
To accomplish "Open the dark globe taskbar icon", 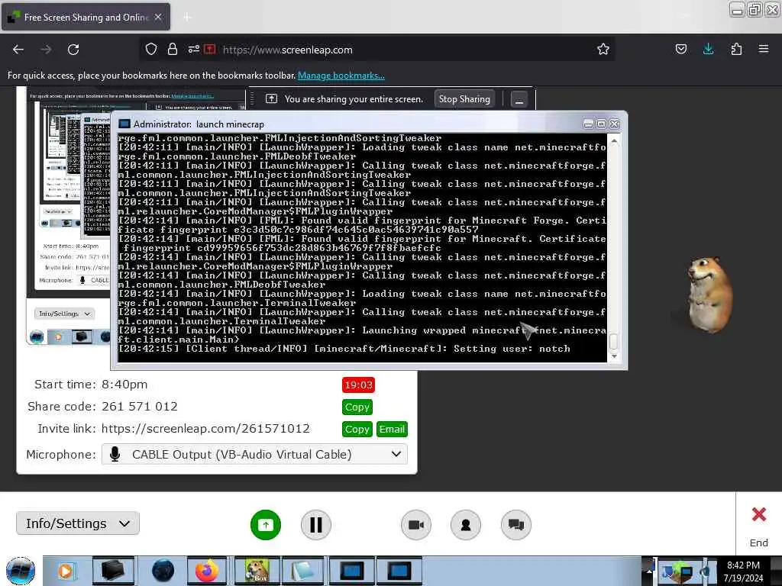I will point(163,571).
